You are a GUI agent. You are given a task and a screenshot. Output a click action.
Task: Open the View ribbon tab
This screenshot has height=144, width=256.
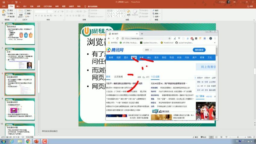64,6
